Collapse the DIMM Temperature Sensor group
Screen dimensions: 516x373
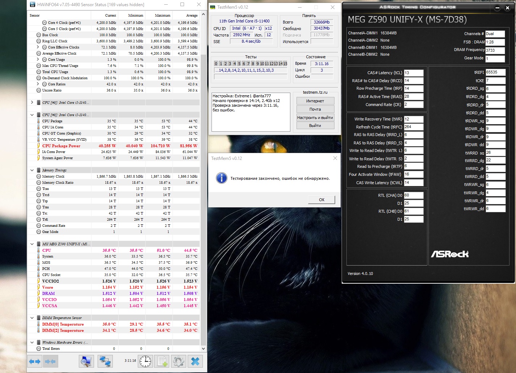32,318
